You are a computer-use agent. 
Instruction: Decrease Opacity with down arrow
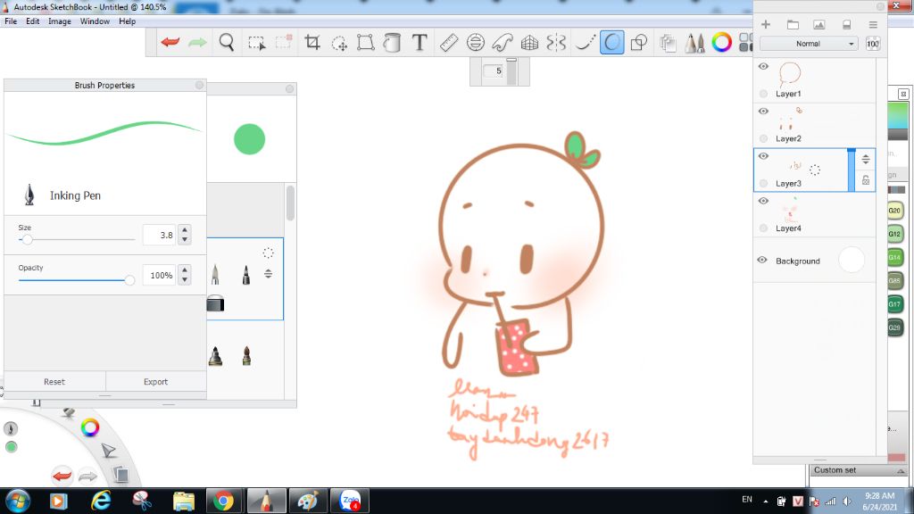185,279
